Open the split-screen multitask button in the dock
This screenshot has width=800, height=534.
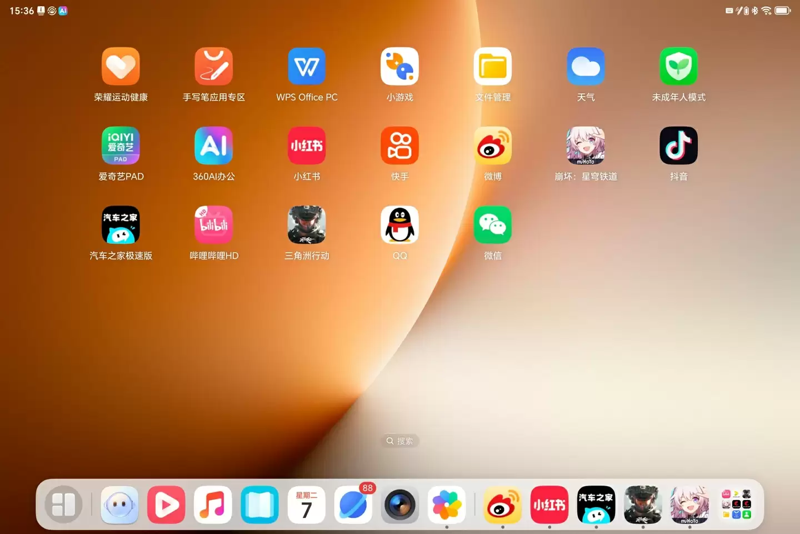(x=63, y=505)
